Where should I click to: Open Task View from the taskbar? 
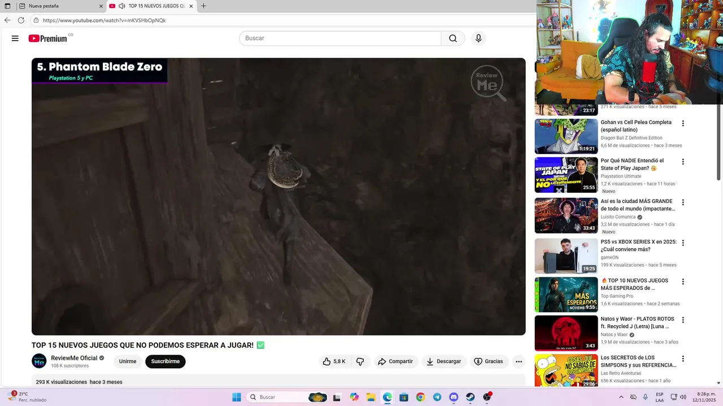point(337,397)
